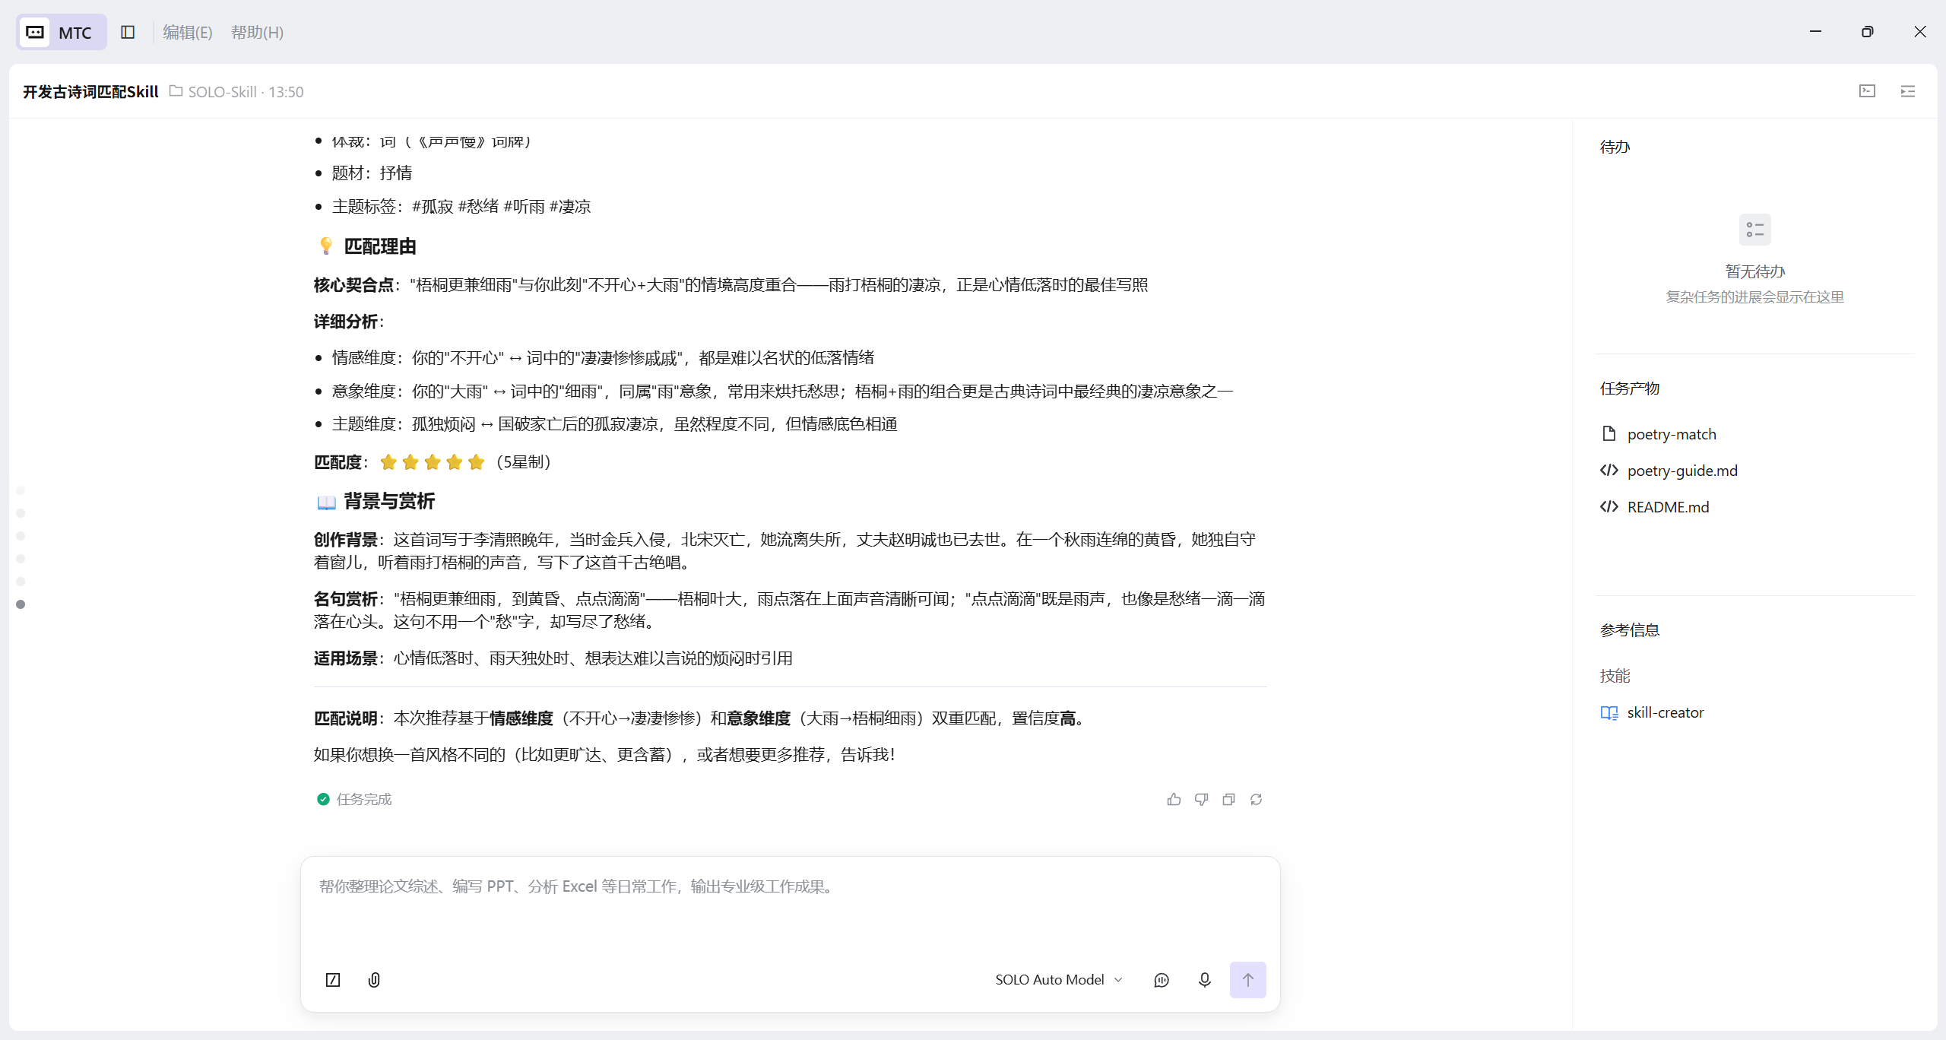1946x1040 pixels.
Task: Click the code icon beside poetry-guide.md
Action: tap(1608, 470)
